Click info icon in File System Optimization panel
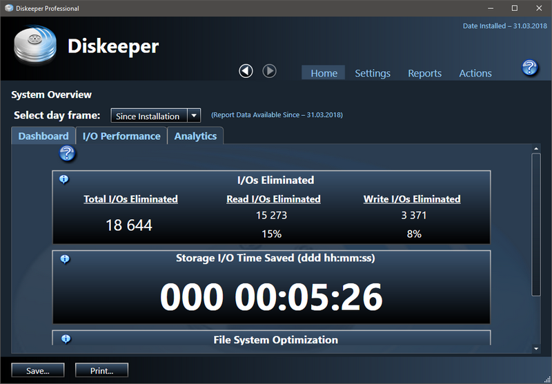This screenshot has height=384, width=552. [64, 338]
